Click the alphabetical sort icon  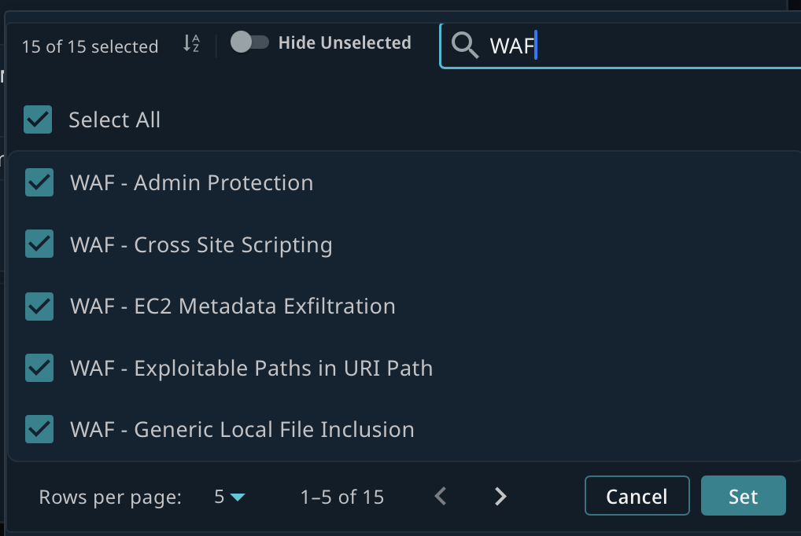[190, 45]
